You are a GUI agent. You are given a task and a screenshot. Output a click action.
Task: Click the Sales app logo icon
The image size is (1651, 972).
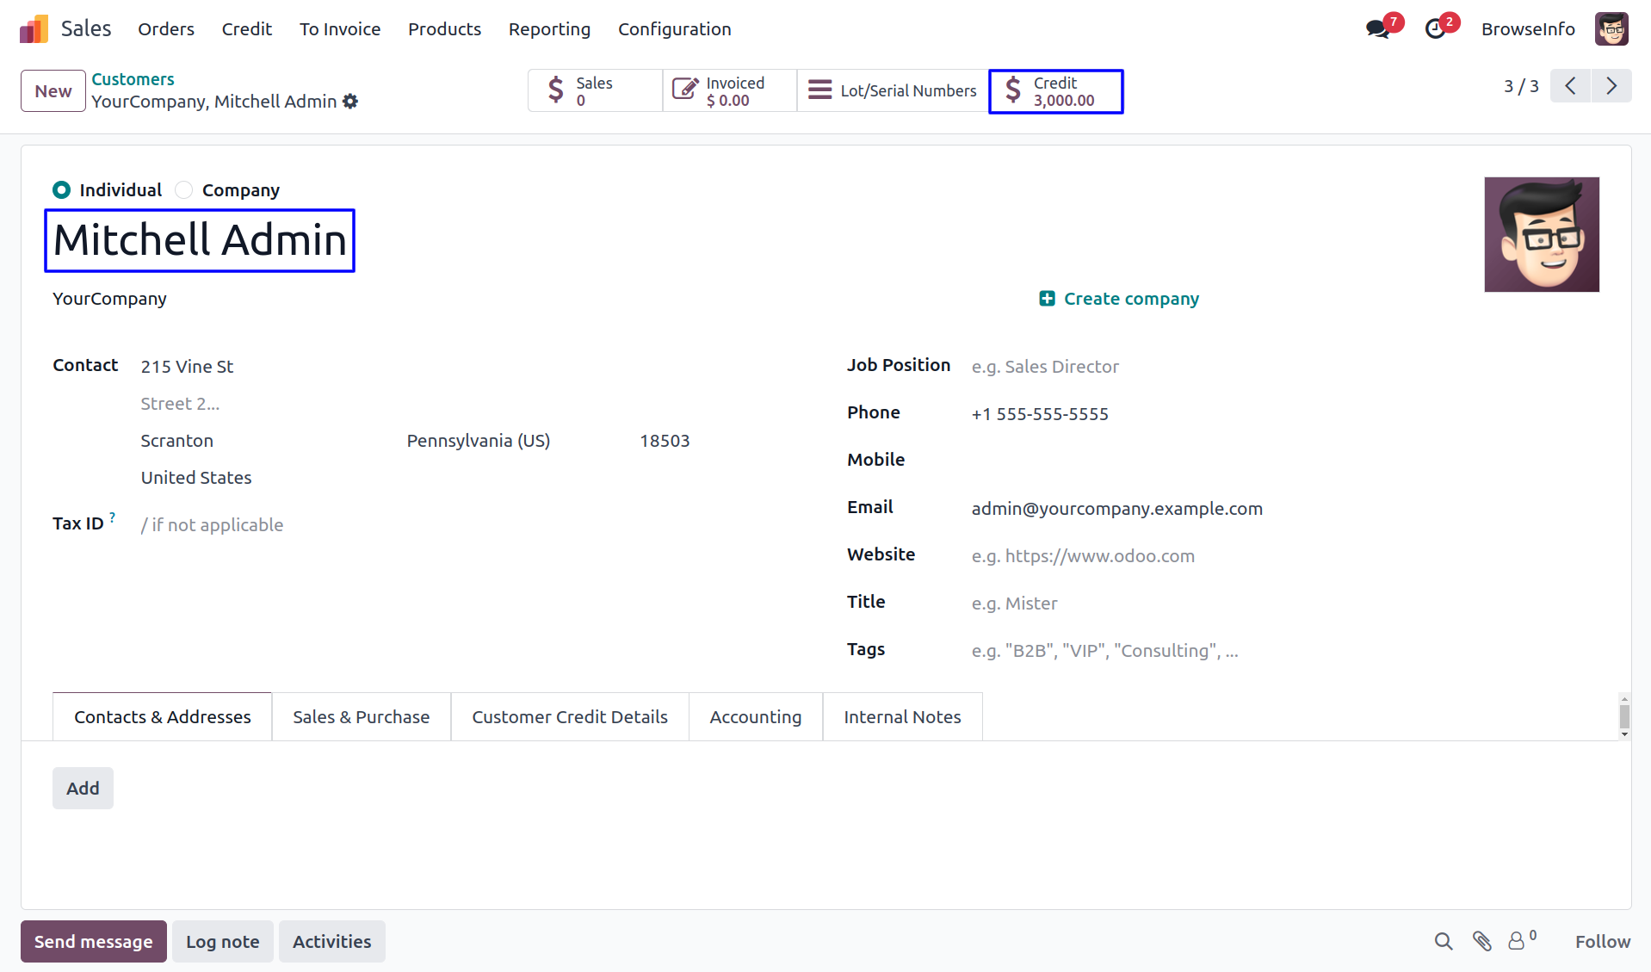point(34,29)
